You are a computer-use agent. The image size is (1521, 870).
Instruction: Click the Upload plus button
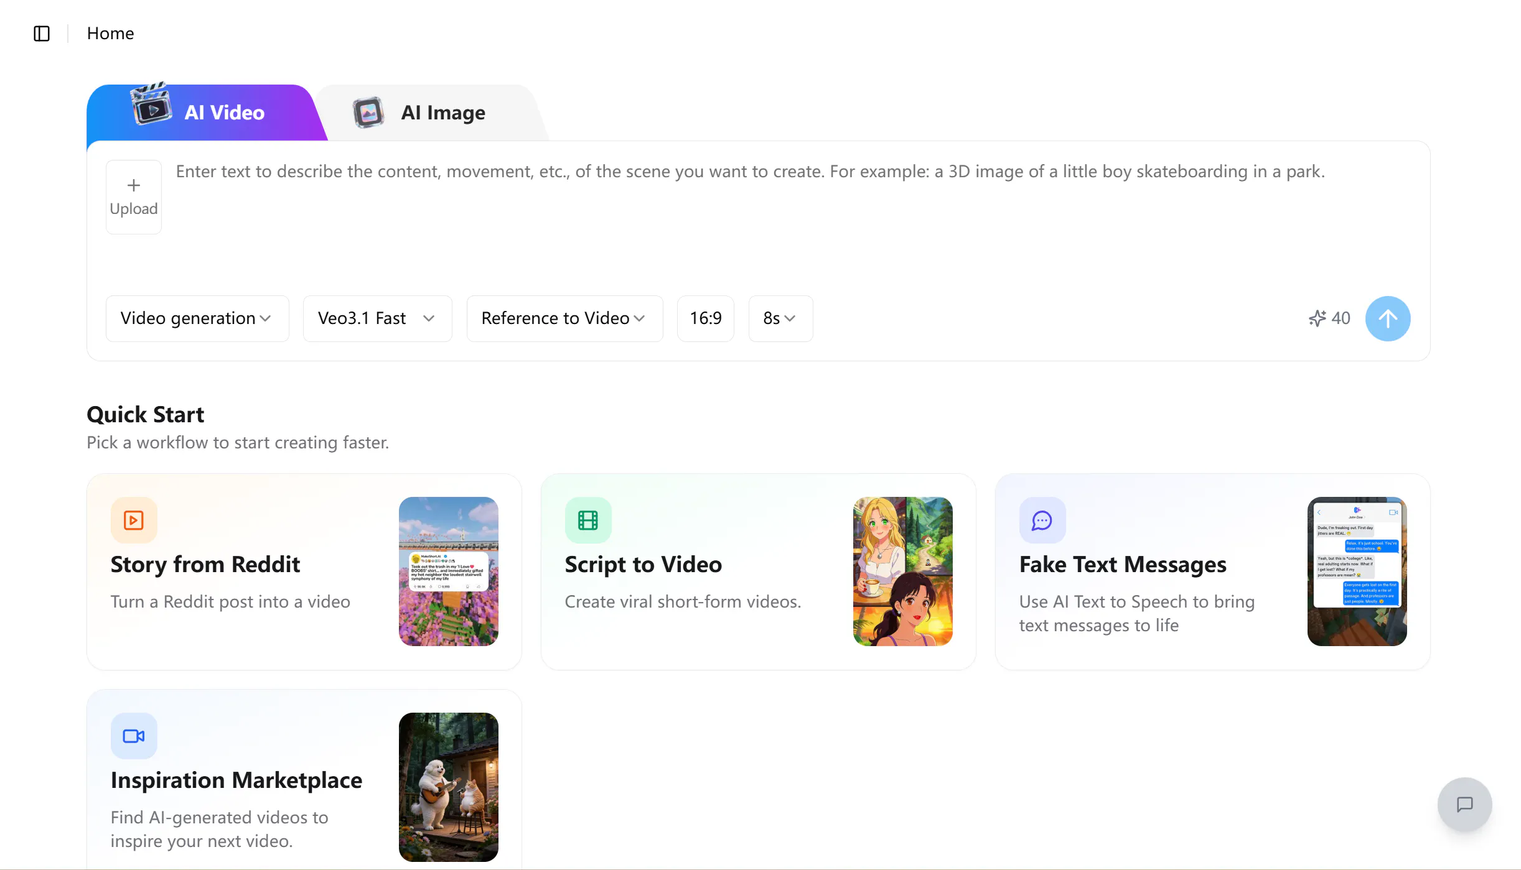point(134,197)
